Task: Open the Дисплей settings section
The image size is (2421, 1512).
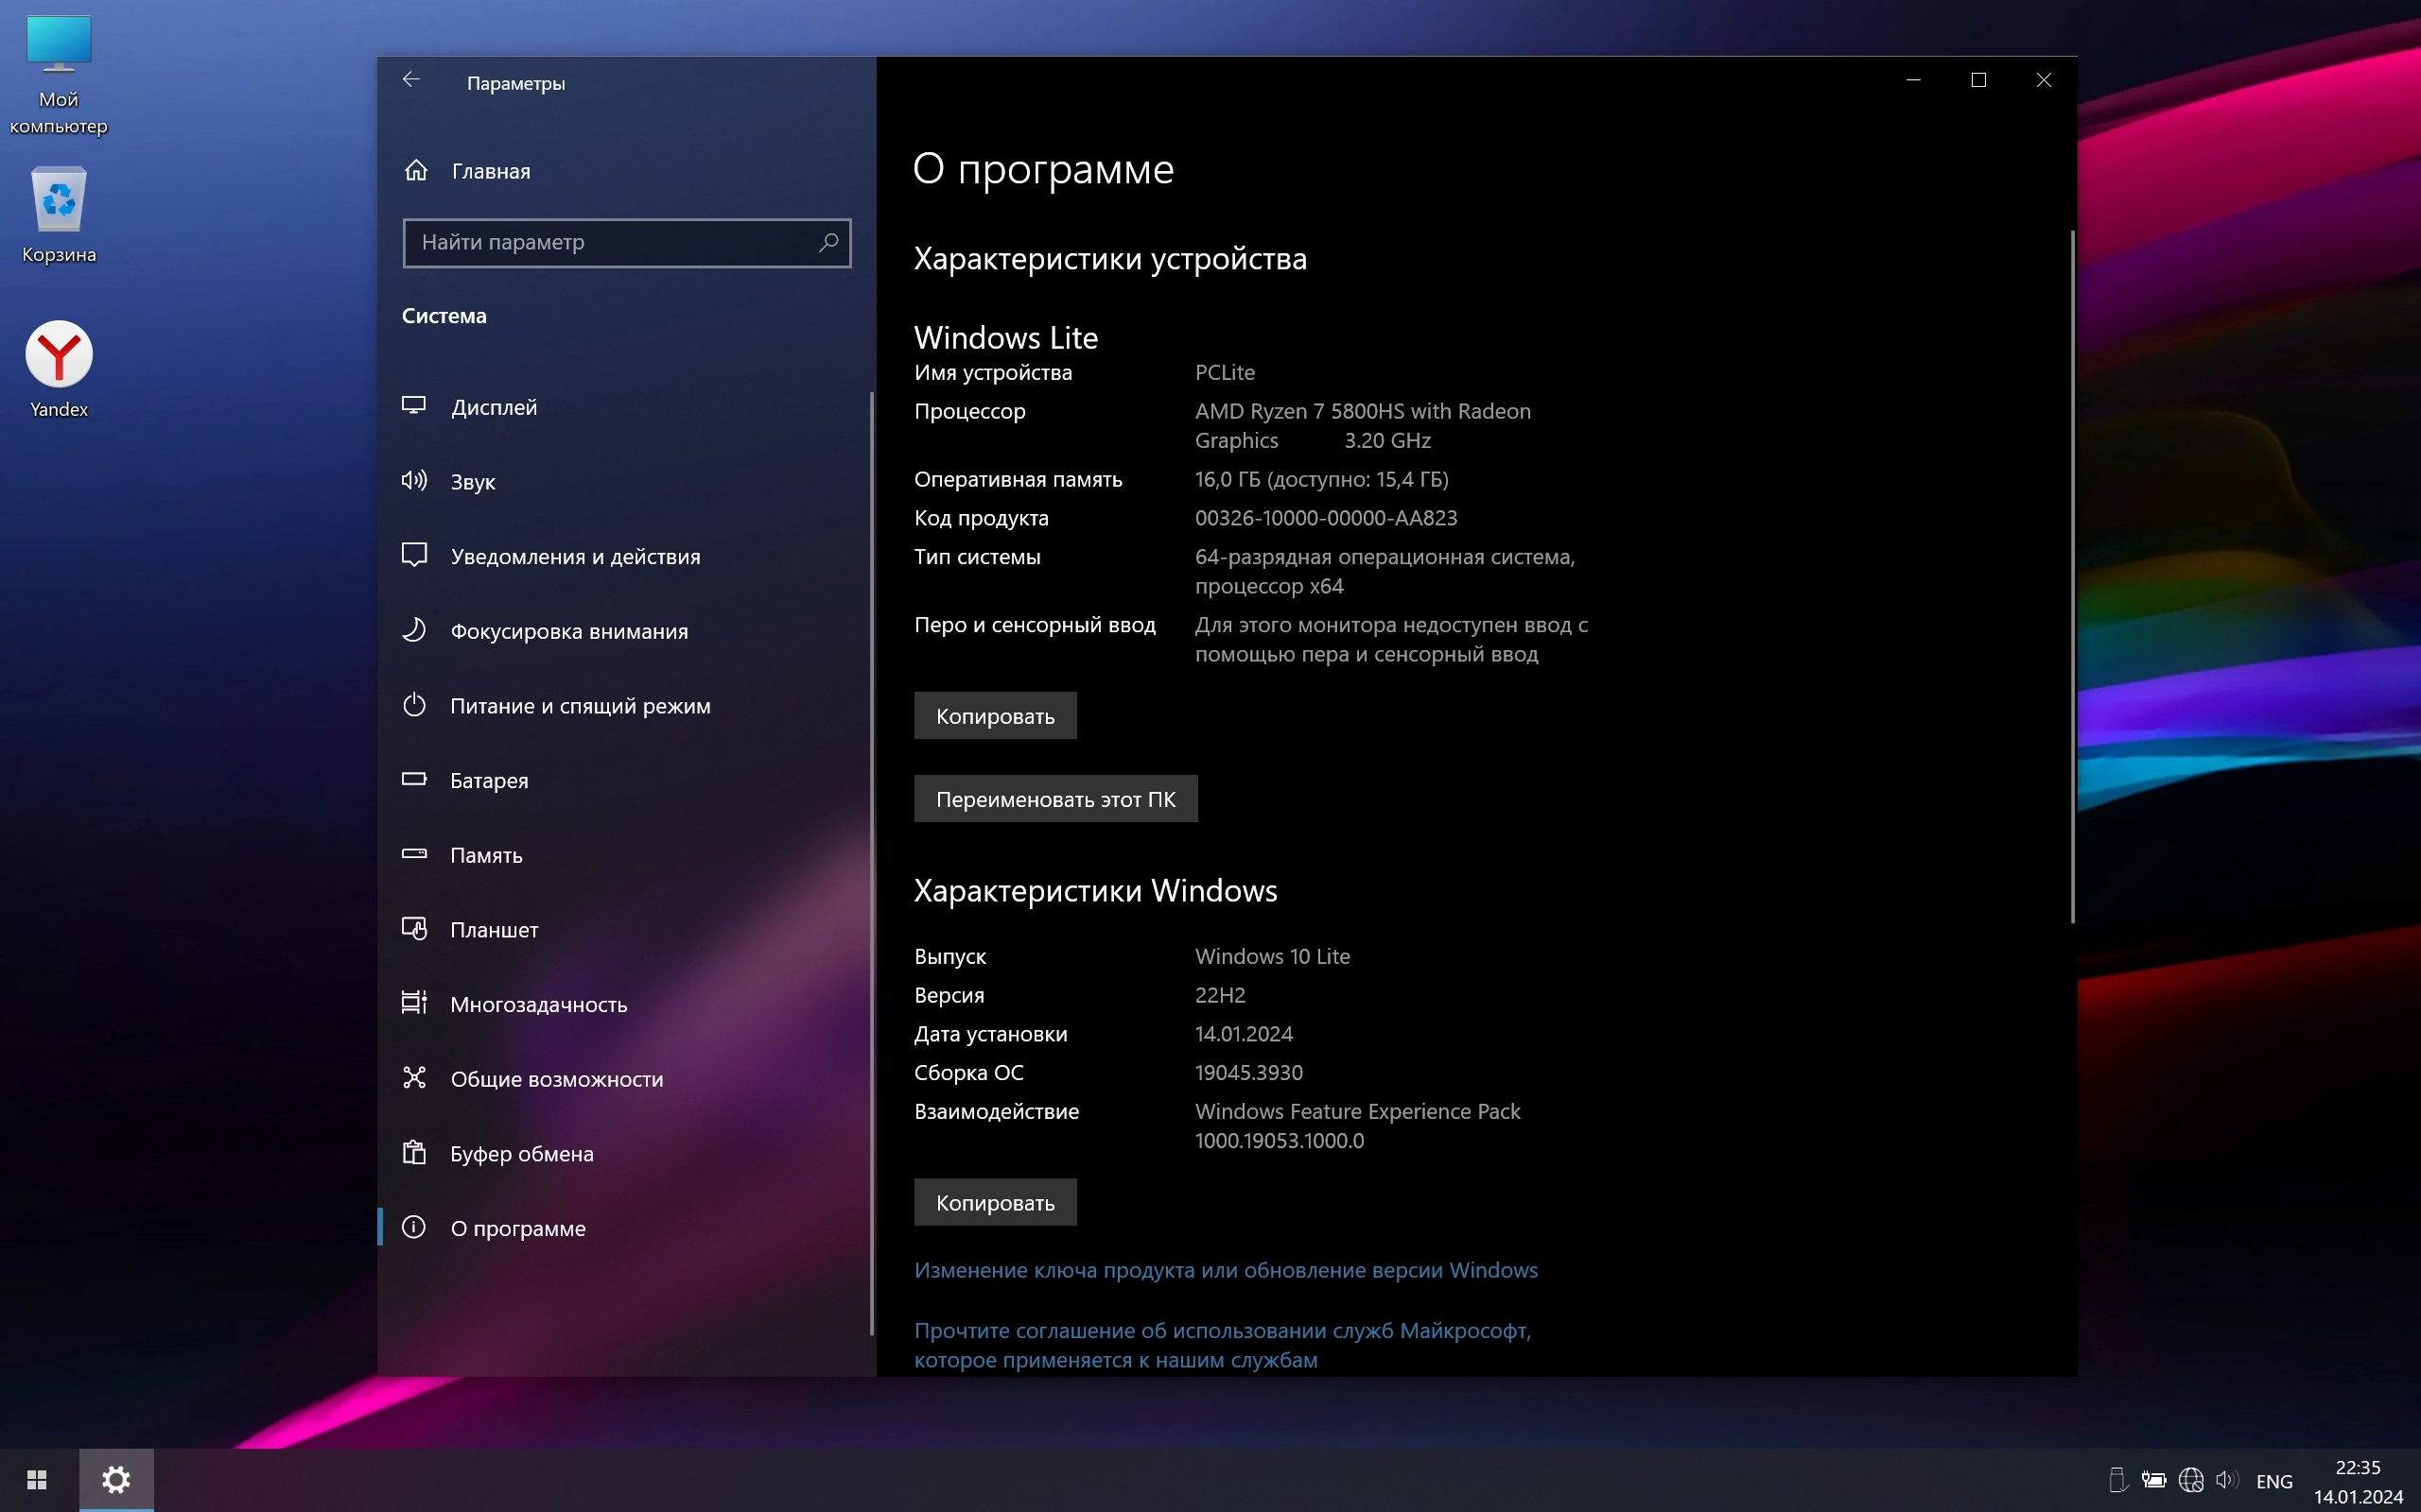Action: pos(494,407)
